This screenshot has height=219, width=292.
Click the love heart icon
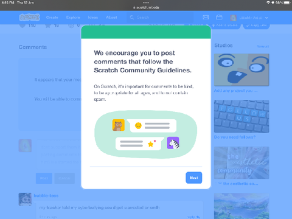23,26
